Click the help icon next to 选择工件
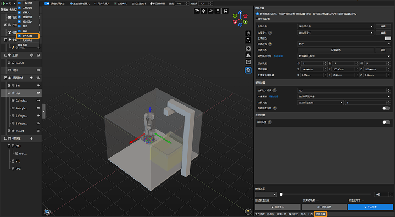395x217 pixels. point(270,33)
